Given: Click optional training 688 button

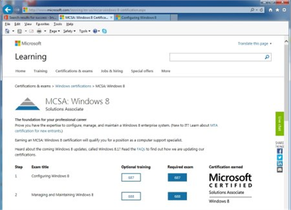Looking at the screenshot, I should click(x=131, y=196).
